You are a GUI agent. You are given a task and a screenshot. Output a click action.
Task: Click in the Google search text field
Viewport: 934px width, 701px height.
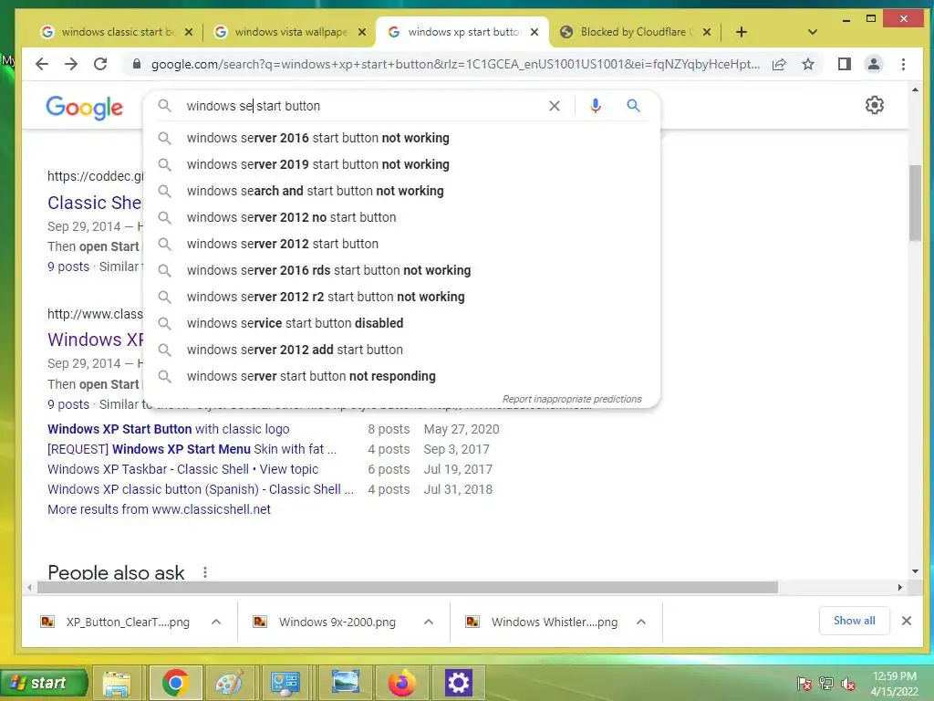[x=363, y=106]
